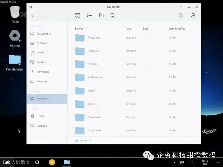Maximize the My Remix window
Image resolution: width=223 pixels, height=167 pixels.
click(x=189, y=7)
